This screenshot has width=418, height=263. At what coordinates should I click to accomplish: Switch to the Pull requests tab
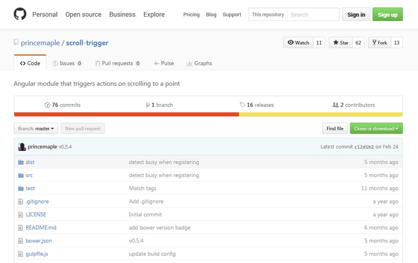[x=117, y=63]
